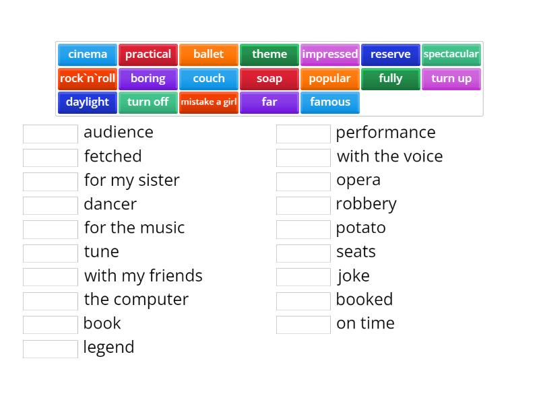Click the blue 'cinema' word tile
Viewport: 539px width, 404px height.
point(88,55)
